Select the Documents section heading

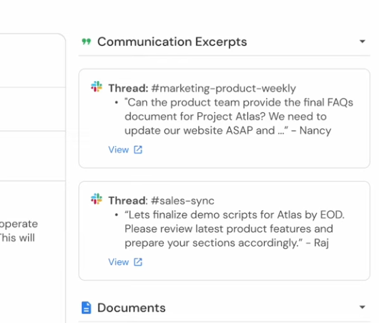[131, 307]
